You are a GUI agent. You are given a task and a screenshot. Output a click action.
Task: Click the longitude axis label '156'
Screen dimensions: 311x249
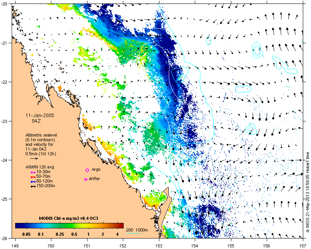267,246
